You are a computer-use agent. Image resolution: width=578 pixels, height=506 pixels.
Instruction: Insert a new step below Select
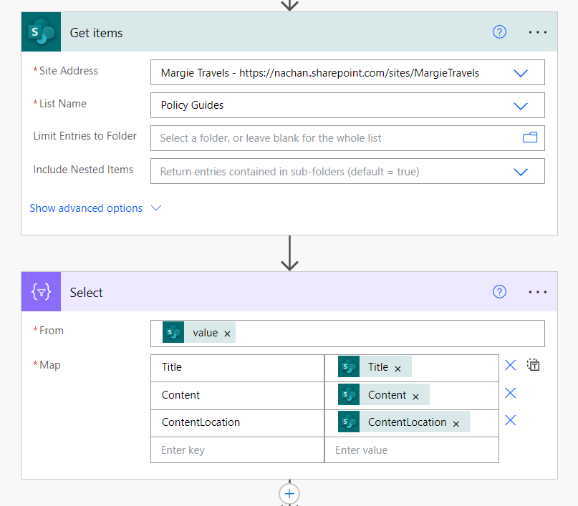[x=289, y=494]
